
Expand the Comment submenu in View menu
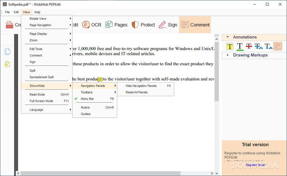click(47, 55)
